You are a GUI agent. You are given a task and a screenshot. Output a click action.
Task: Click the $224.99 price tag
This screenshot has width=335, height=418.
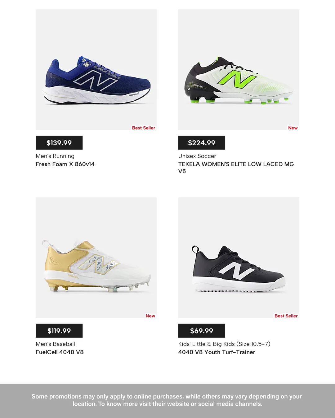pyautogui.click(x=202, y=143)
